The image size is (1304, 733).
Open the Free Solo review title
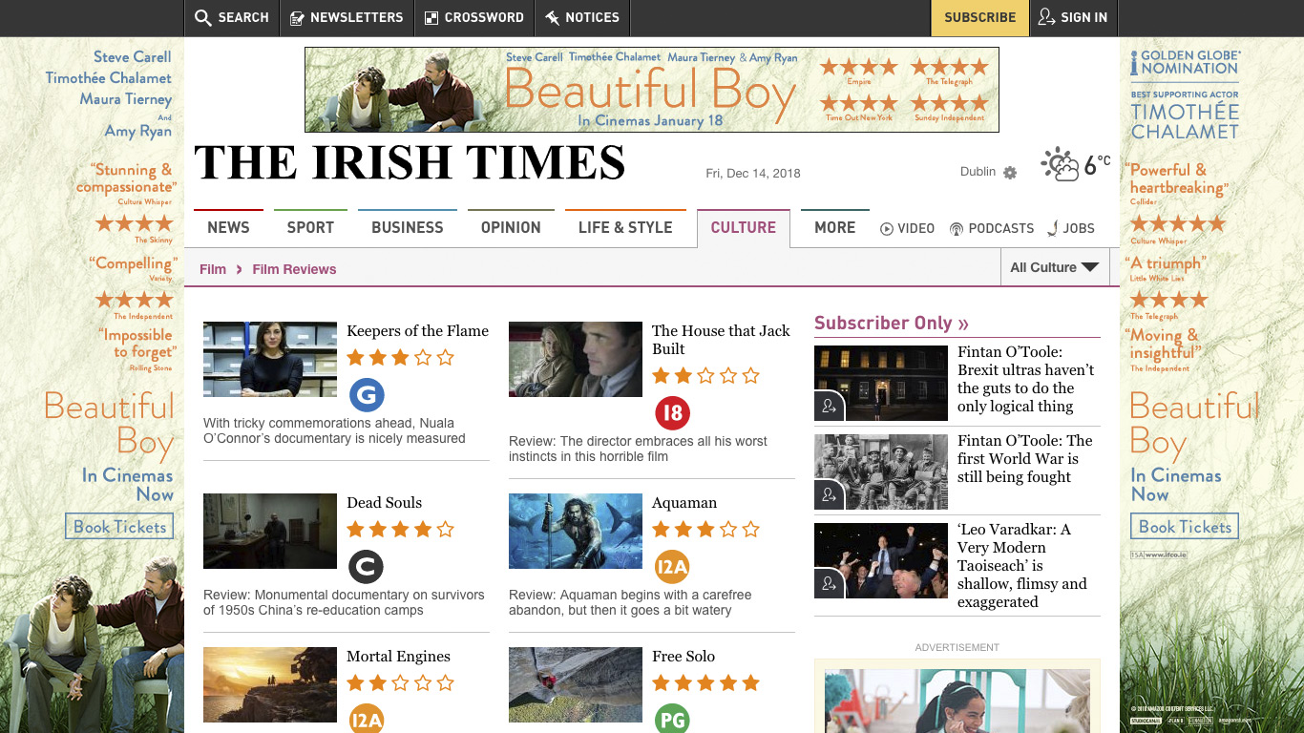[684, 657]
